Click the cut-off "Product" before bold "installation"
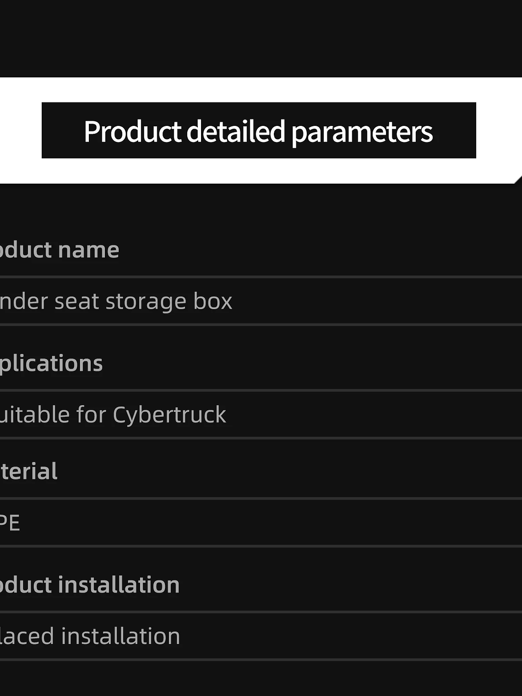Screen dimensions: 522x696 [x=26, y=585]
